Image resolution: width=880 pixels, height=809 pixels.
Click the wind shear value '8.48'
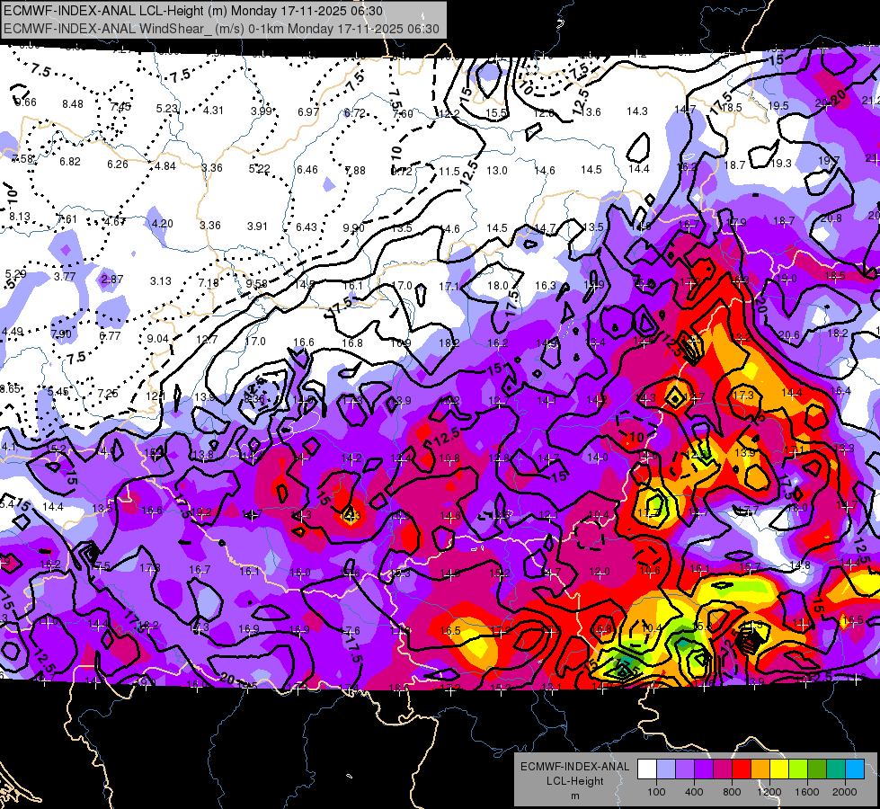[x=73, y=104]
